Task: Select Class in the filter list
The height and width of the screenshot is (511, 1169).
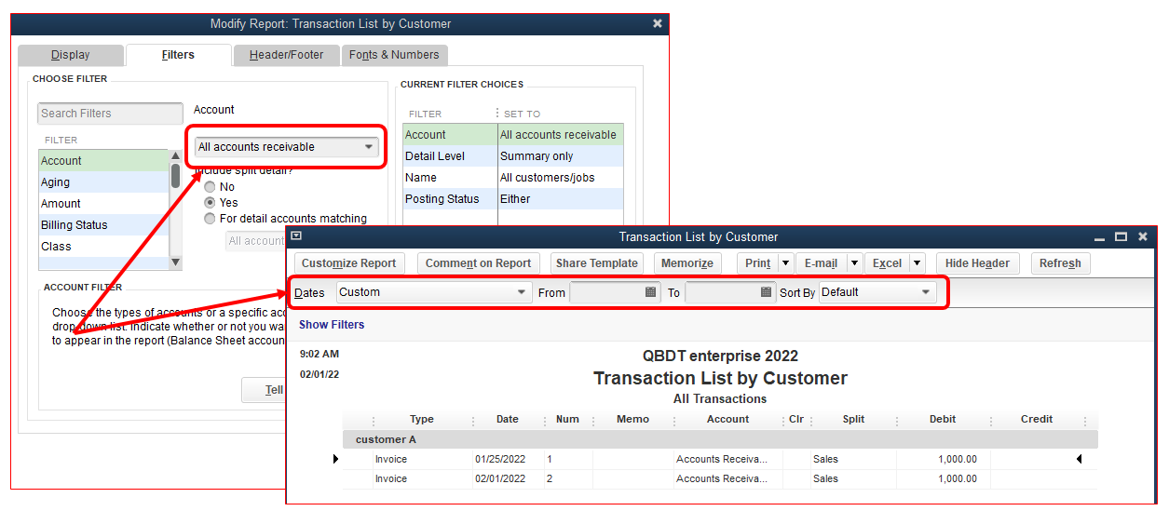Action: (x=103, y=247)
